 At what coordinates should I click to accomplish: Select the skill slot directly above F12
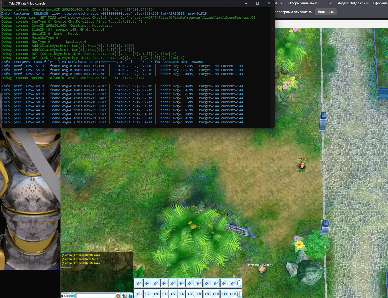coord(233,283)
